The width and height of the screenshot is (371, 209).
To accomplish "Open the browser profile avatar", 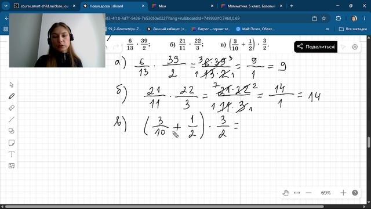I will (x=354, y=19).
